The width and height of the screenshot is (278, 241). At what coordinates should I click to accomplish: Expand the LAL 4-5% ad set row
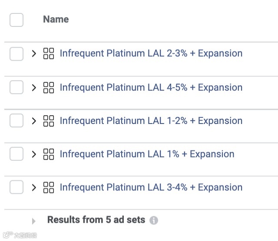[x=34, y=88]
